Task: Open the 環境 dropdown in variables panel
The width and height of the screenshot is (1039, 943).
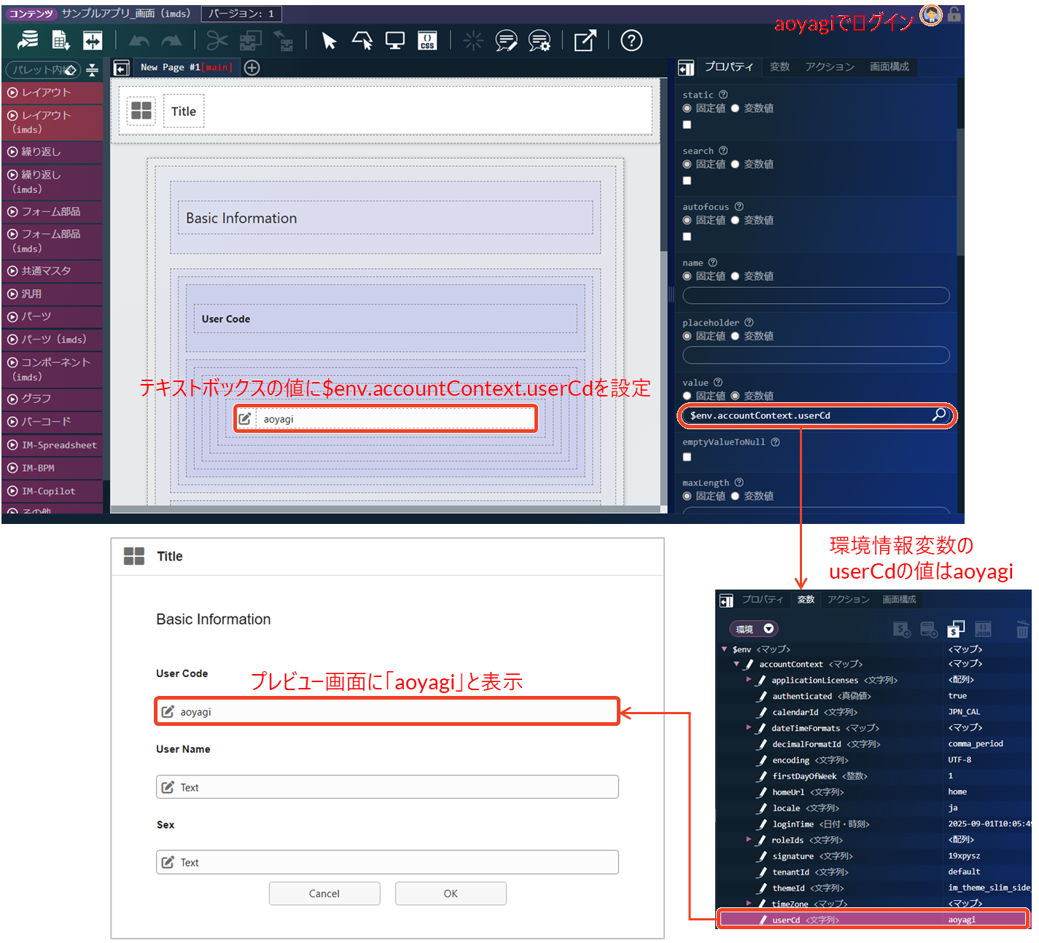Action: pyautogui.click(x=754, y=629)
